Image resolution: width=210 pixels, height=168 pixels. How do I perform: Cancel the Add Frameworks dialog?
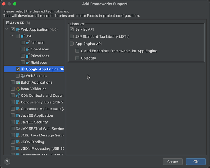(x=173, y=162)
